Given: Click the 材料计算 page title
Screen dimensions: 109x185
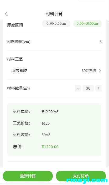Looking at the screenshot, I should click(x=54, y=14).
